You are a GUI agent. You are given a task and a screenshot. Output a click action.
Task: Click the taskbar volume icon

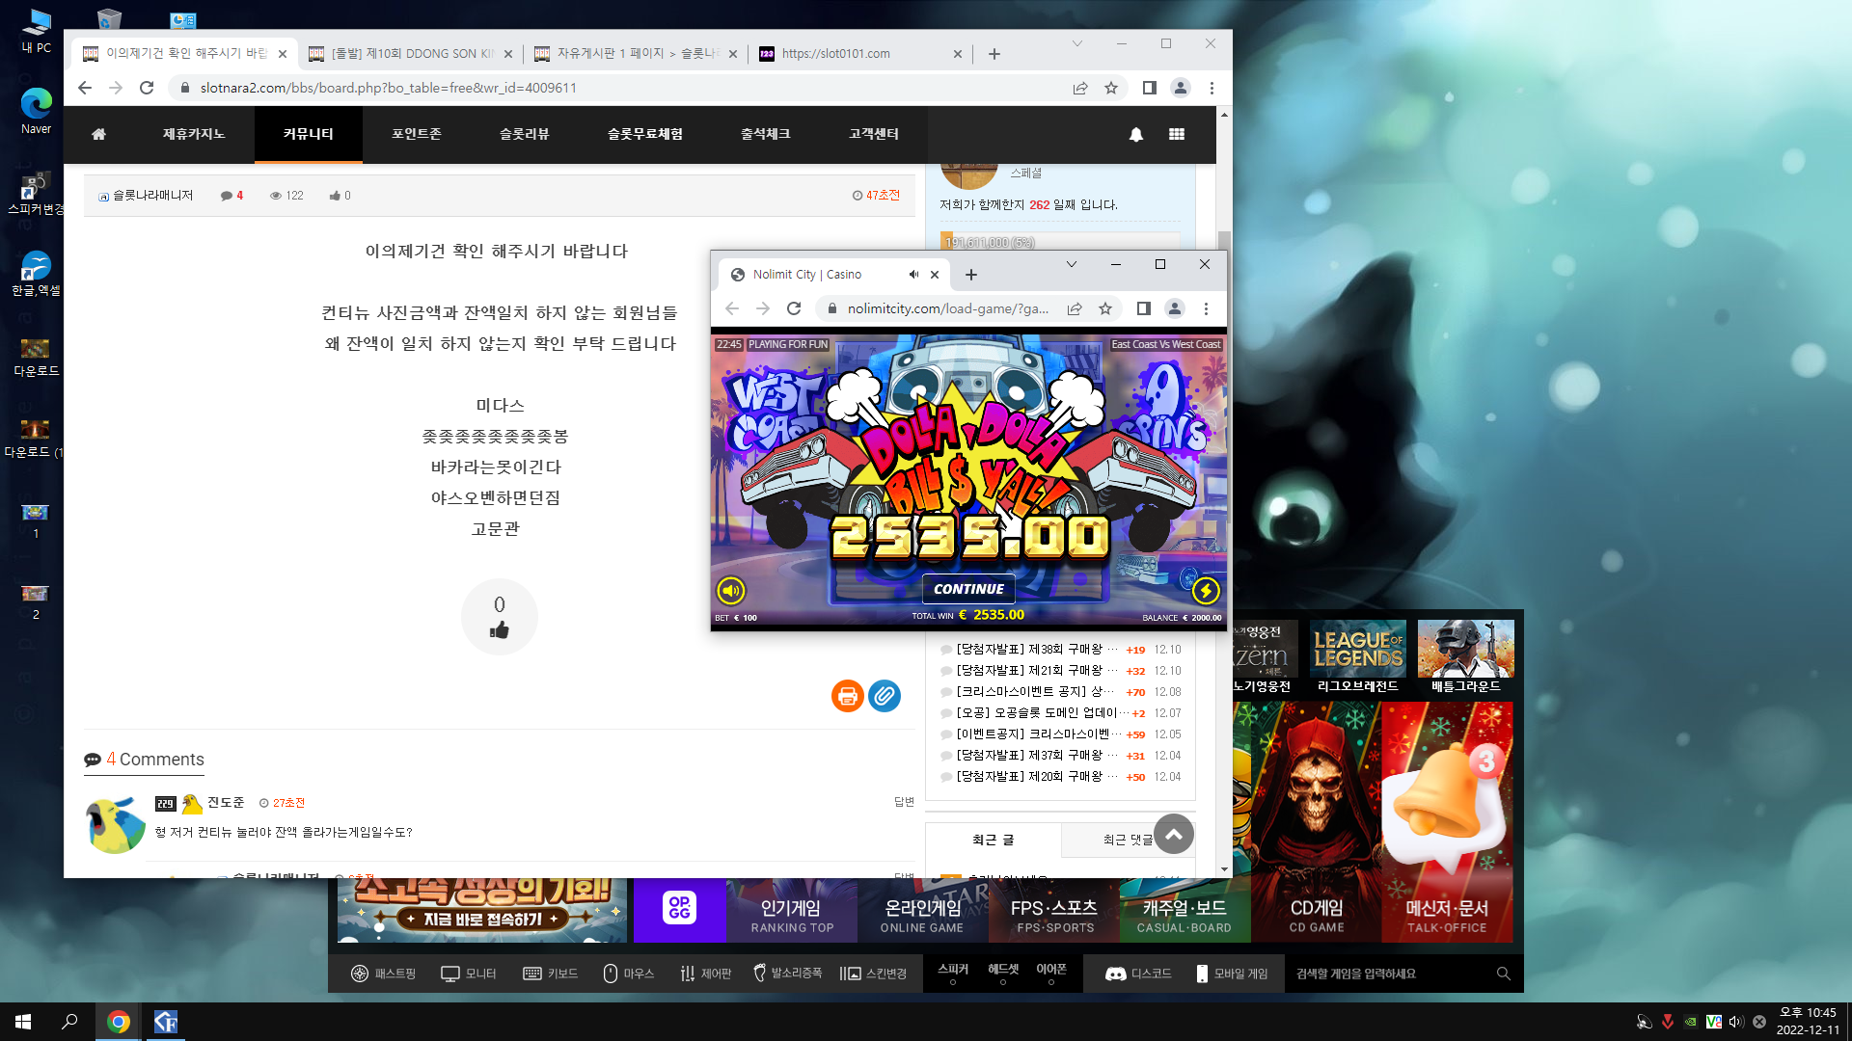[x=1736, y=1022]
